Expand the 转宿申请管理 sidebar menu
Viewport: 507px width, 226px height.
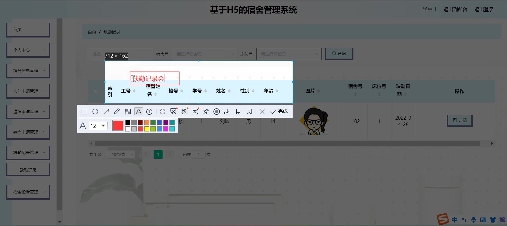click(x=28, y=132)
